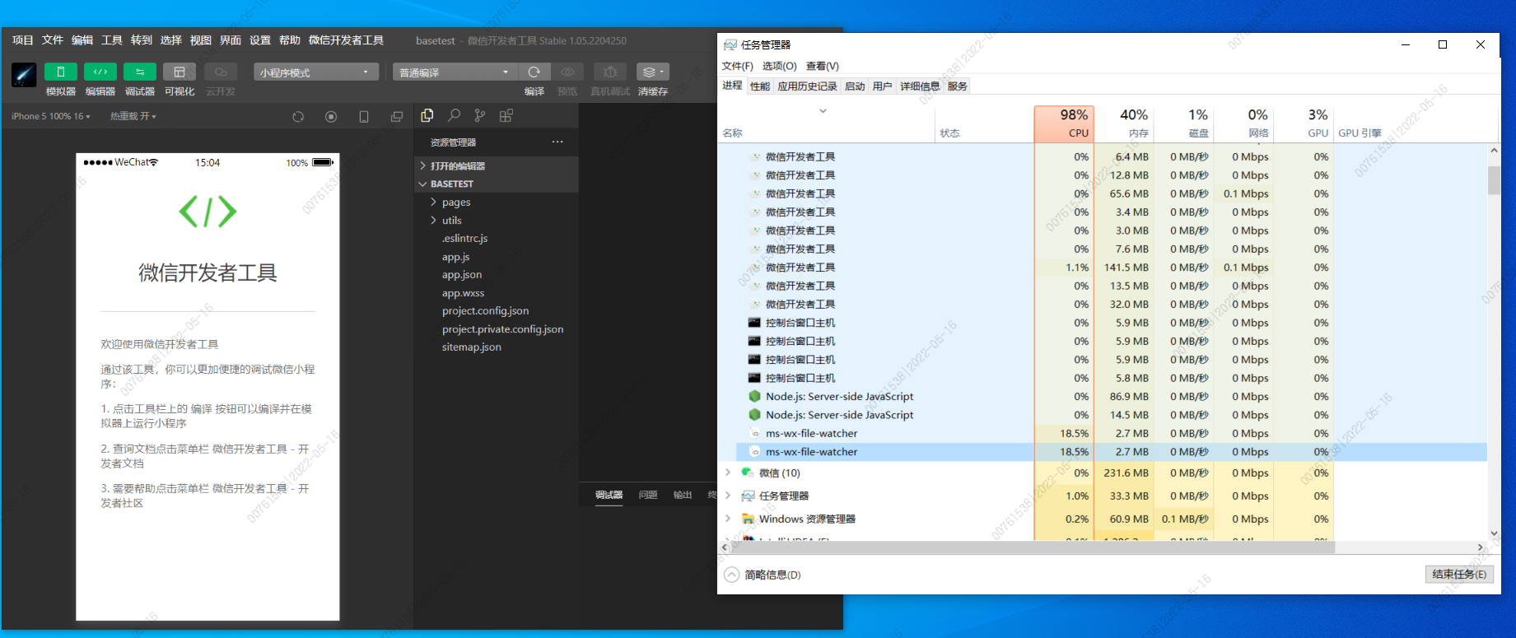The width and height of the screenshot is (1516, 638).
Task: Click the Task Manager horizontal scrollbar thumb
Action: coord(1032,547)
